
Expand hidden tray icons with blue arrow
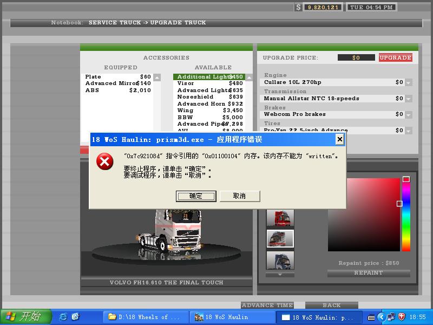(x=382, y=317)
